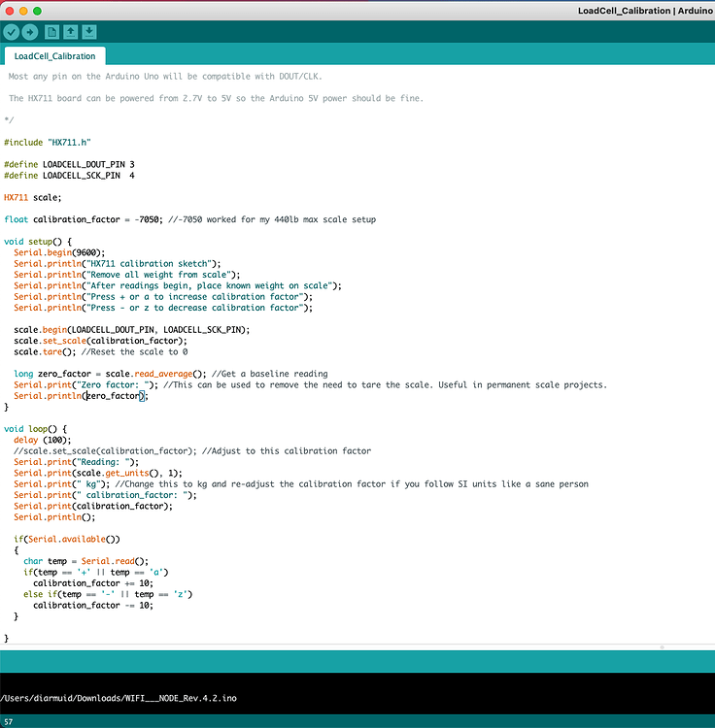Click the void loop() function header
Viewport: 715px width, 728px height.
point(35,429)
